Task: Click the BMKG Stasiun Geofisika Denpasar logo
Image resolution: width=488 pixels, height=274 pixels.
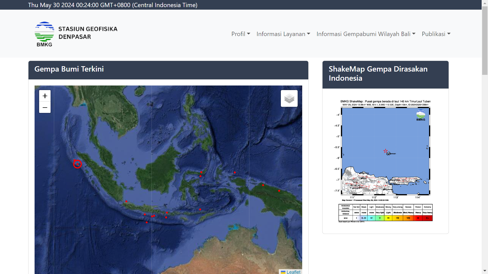Action: pyautogui.click(x=76, y=34)
